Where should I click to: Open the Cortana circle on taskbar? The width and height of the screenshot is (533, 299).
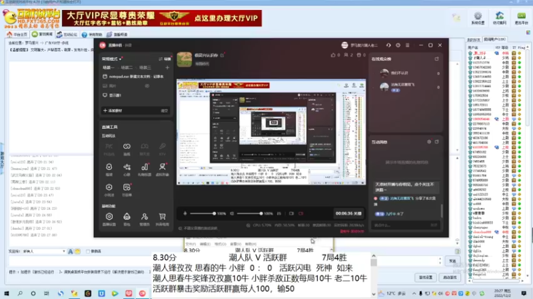coord(33,293)
